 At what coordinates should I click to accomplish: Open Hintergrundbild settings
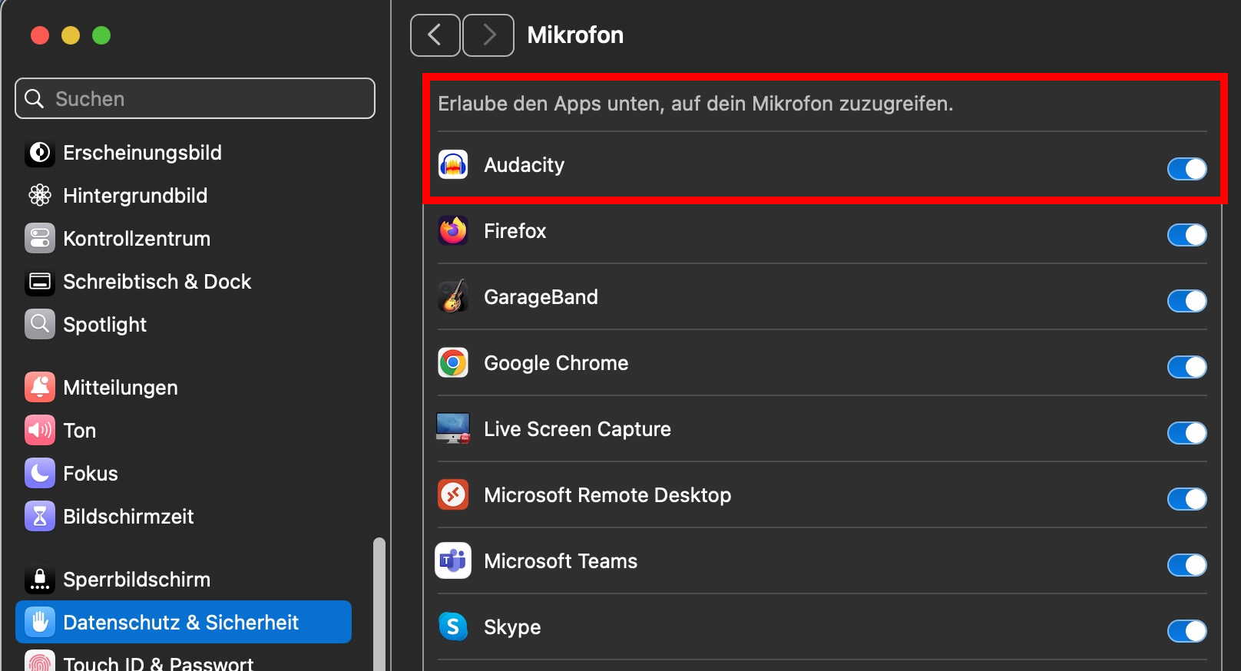(x=184, y=196)
